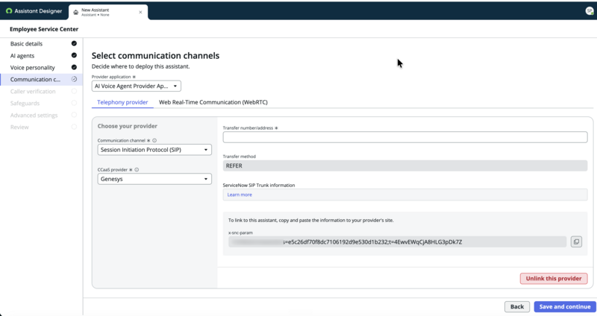Copy the x-snc-param value with copy icon
Image resolution: width=597 pixels, height=316 pixels.
click(x=576, y=242)
